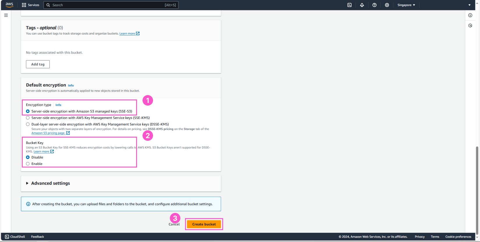Viewport: 480px width, 242px height.
Task: Click external link icon beside Bucket Key Learn more
Action: pyautogui.click(x=52, y=152)
